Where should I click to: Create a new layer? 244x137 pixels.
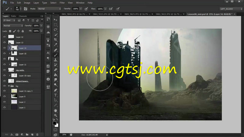click(32, 135)
